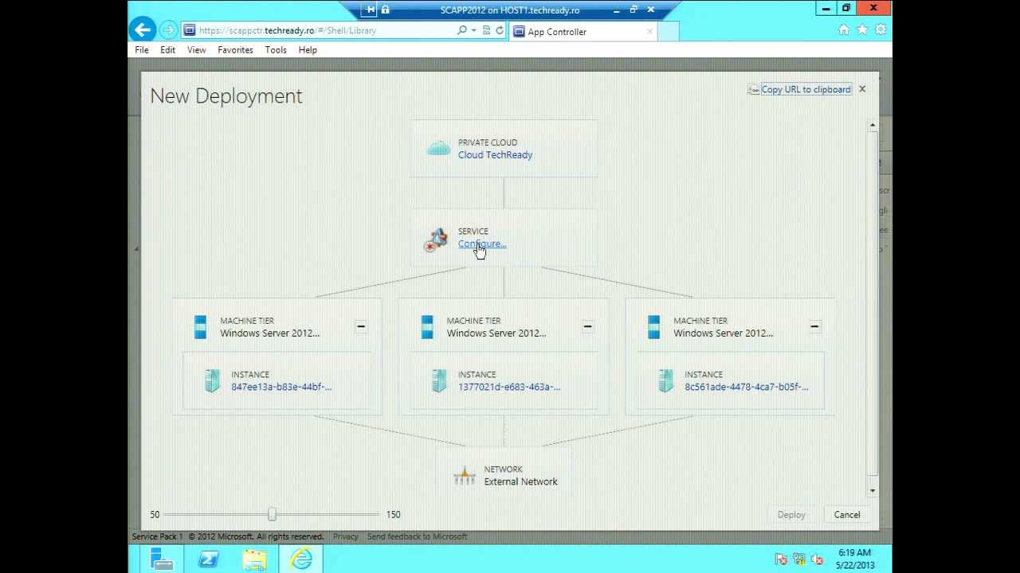This screenshot has width=1020, height=573.
Task: Open File Explorer from the taskbar
Action: (255, 559)
